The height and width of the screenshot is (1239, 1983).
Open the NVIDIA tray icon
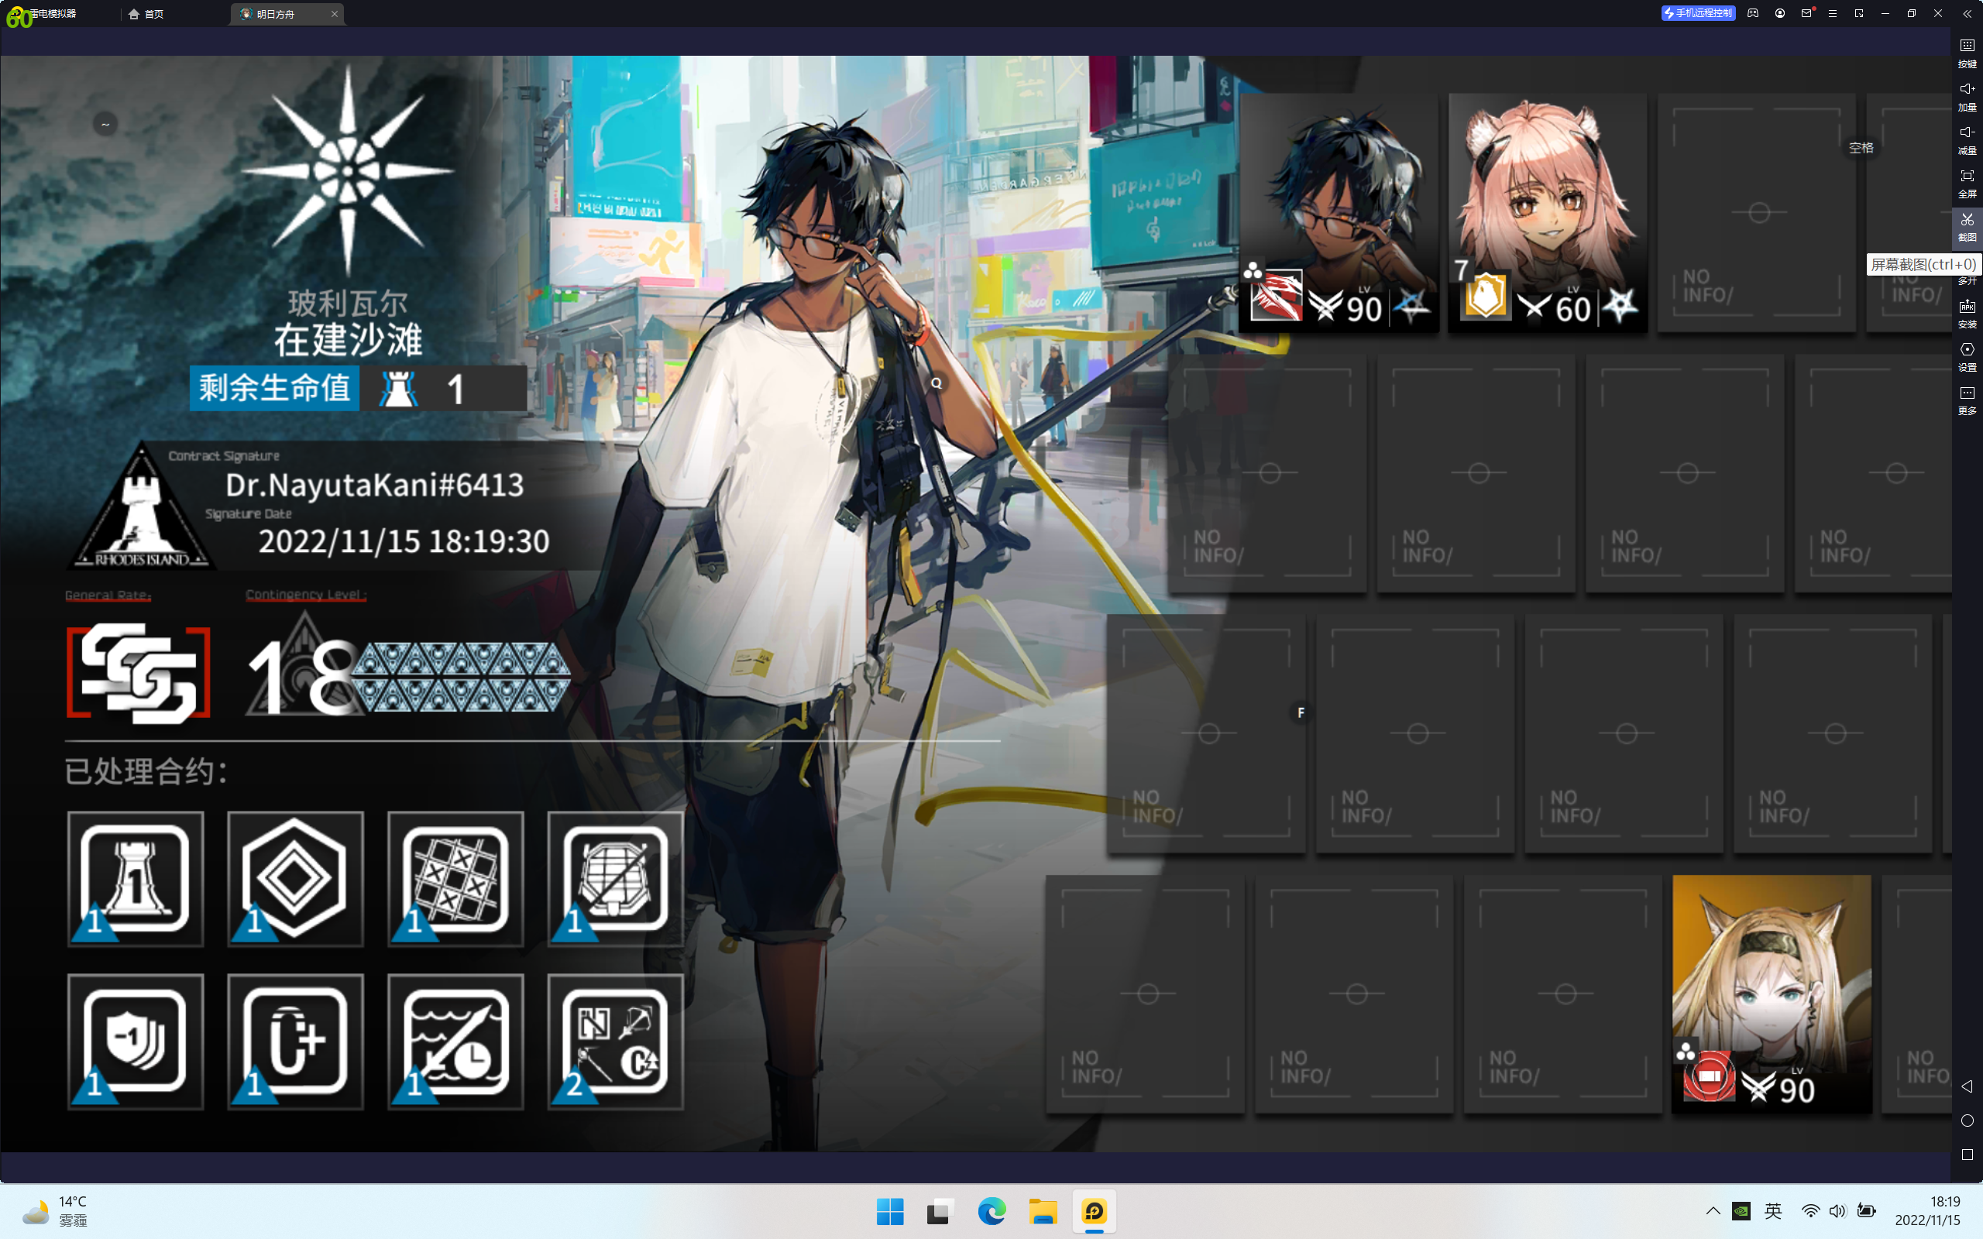pyautogui.click(x=1741, y=1211)
